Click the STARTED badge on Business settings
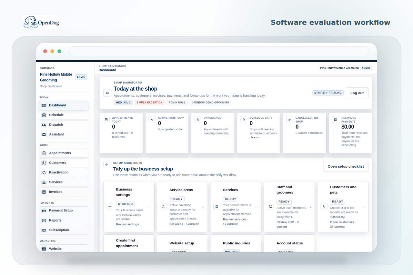Viewport: 413px width, 275px height. 126,204
